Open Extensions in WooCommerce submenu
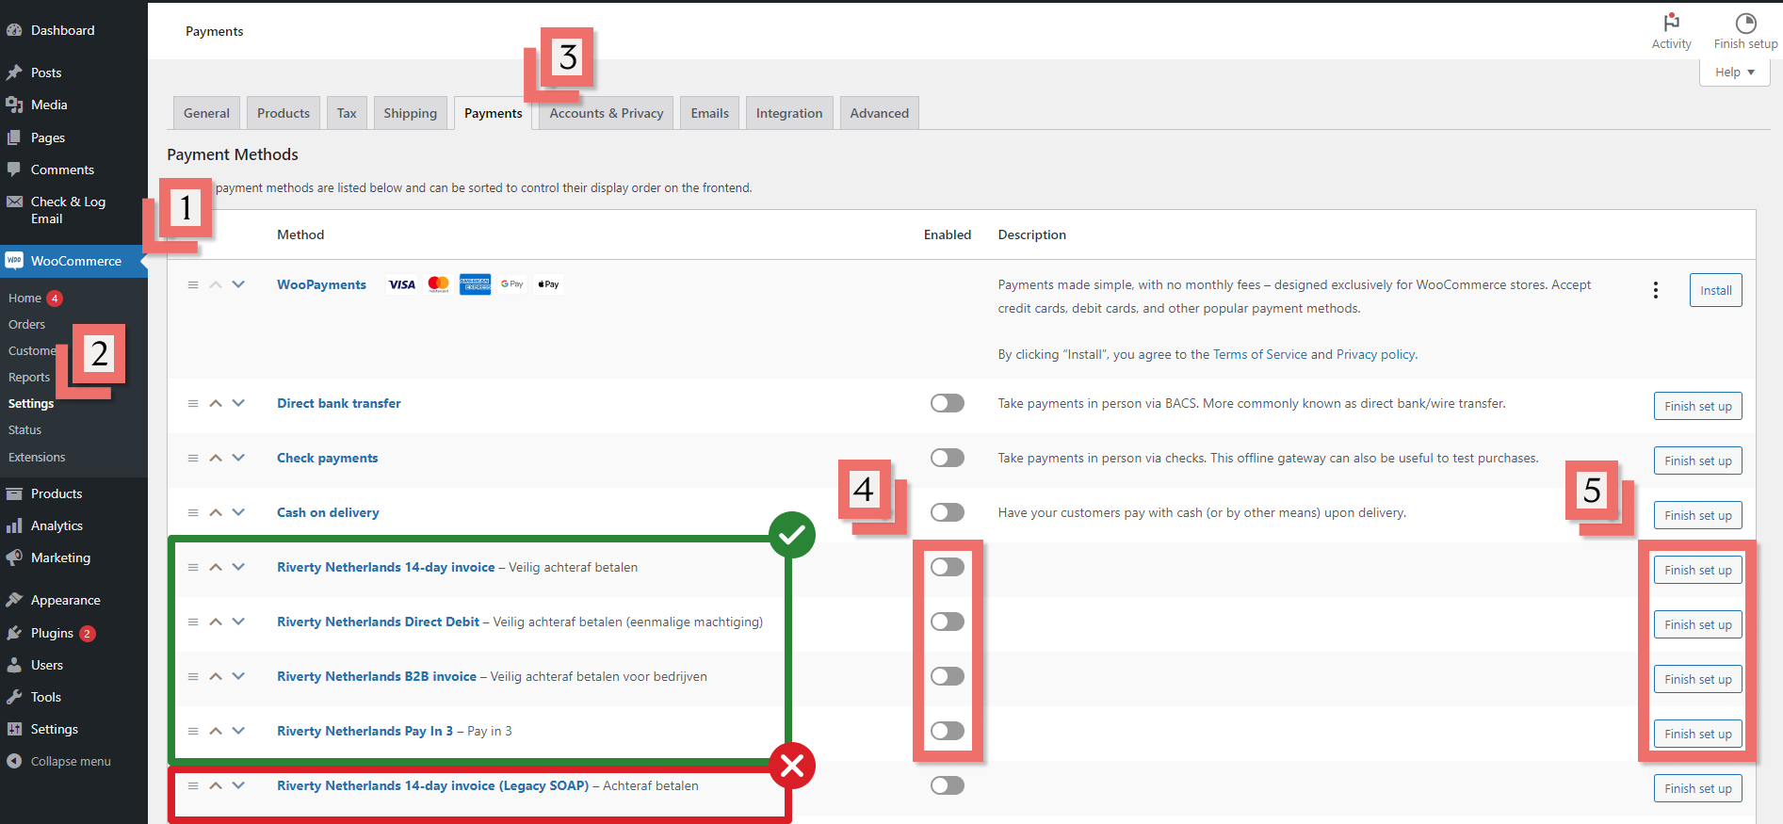The width and height of the screenshot is (1783, 824). coord(37,457)
